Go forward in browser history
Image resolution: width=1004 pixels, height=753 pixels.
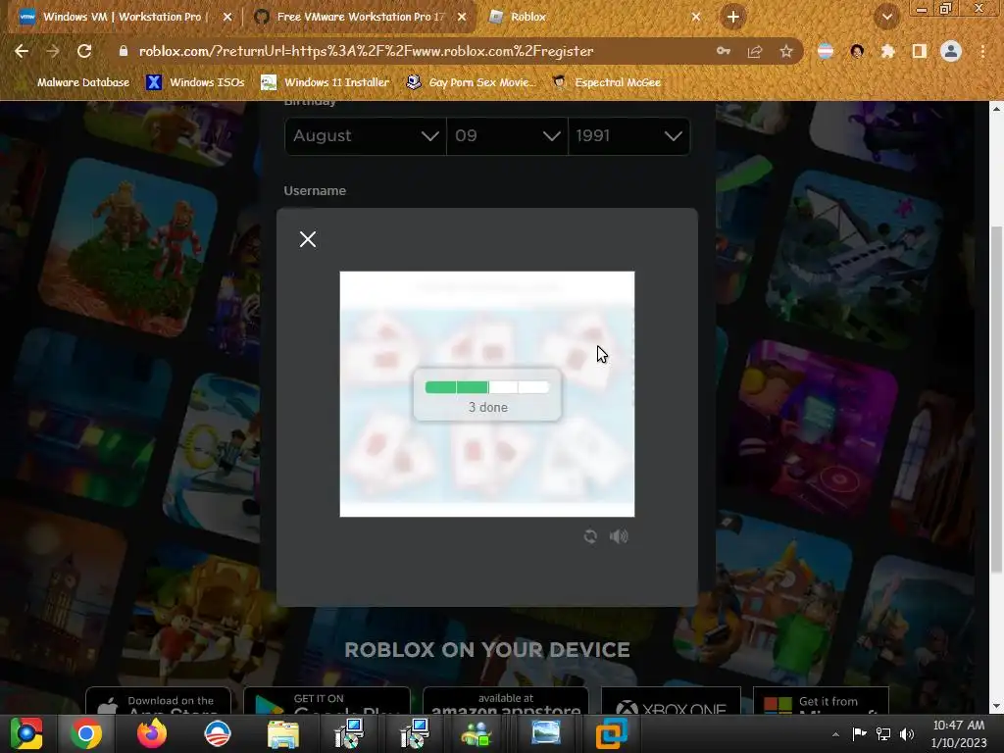53,51
